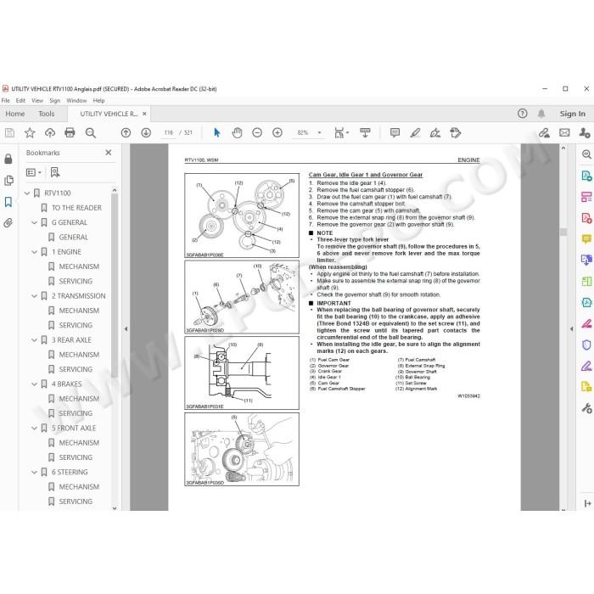The height and width of the screenshot is (594, 594).
Task: Select the Hand pan tool
Action: click(237, 132)
